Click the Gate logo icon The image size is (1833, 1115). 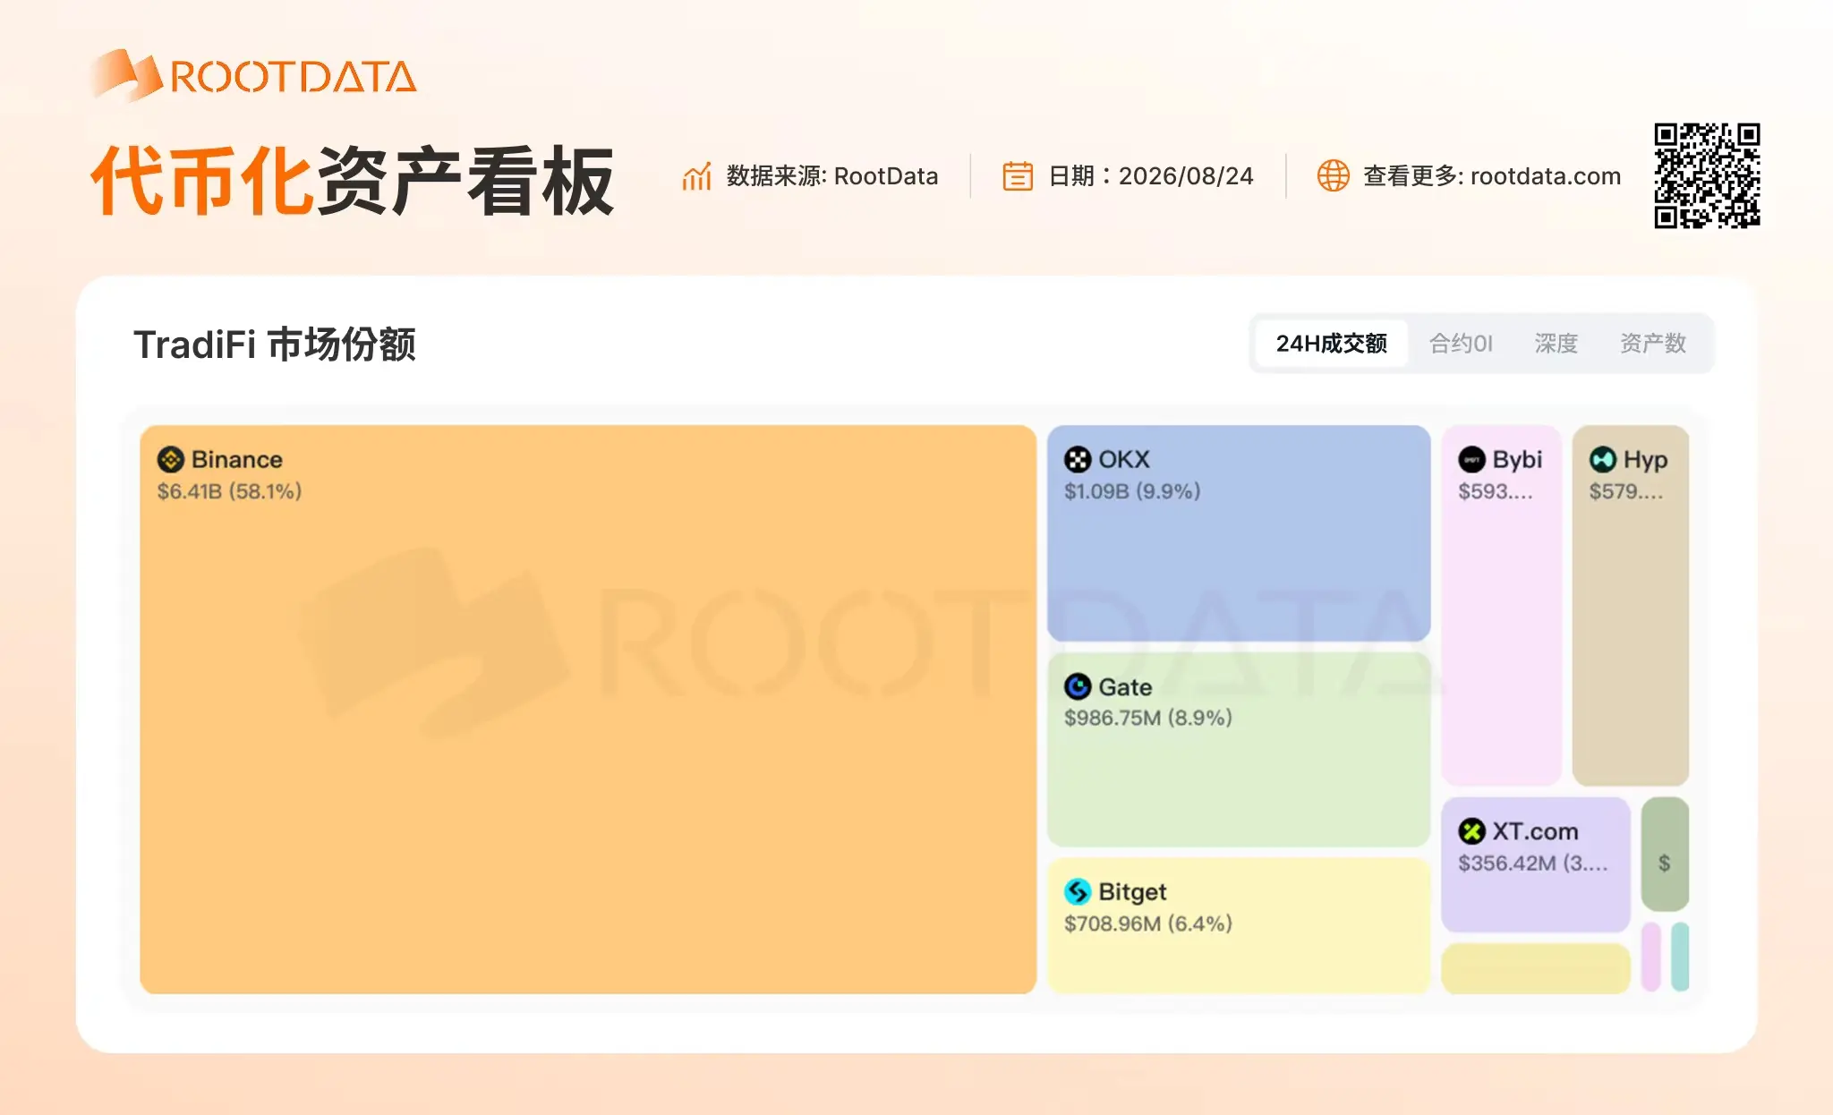[x=1078, y=687]
